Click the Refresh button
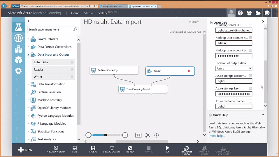The height and width of the screenshot is (157, 279). click(x=130, y=149)
